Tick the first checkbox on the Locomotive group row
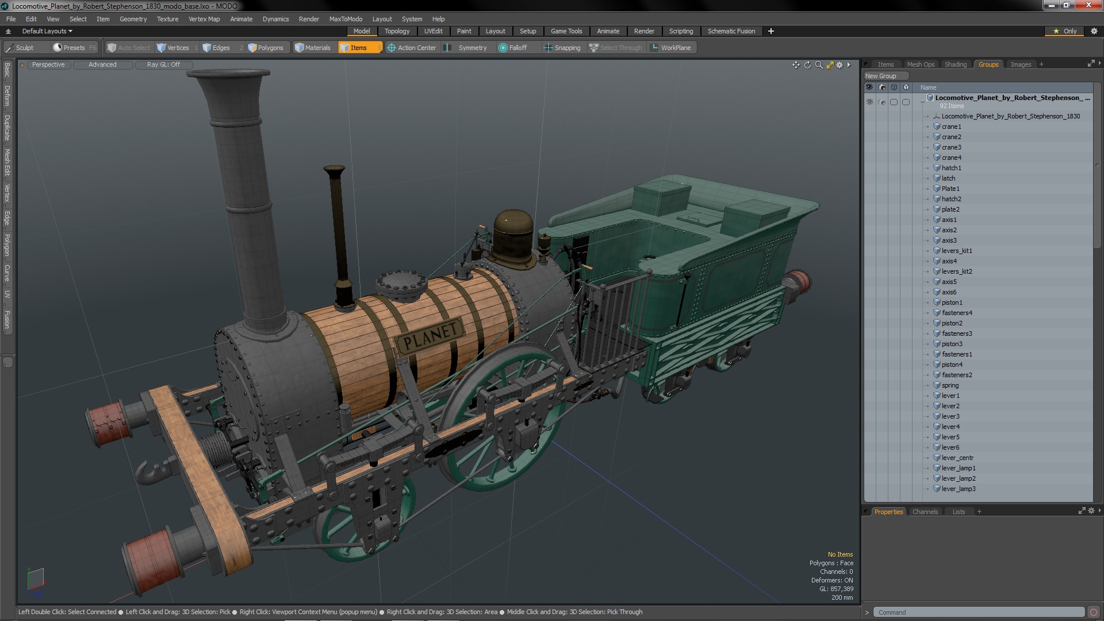1104x621 pixels. click(x=894, y=102)
